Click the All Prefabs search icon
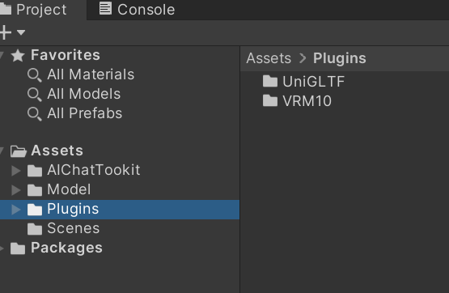The height and width of the screenshot is (293, 449). 34,114
